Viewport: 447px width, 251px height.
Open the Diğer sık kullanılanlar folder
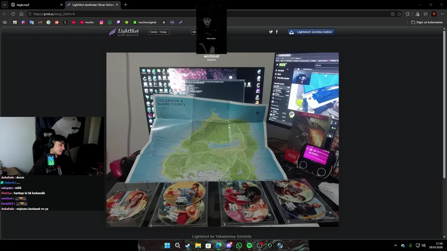[x=427, y=22]
